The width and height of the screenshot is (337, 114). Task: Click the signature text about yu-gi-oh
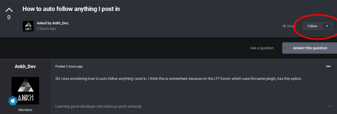pyautogui.click(x=99, y=106)
